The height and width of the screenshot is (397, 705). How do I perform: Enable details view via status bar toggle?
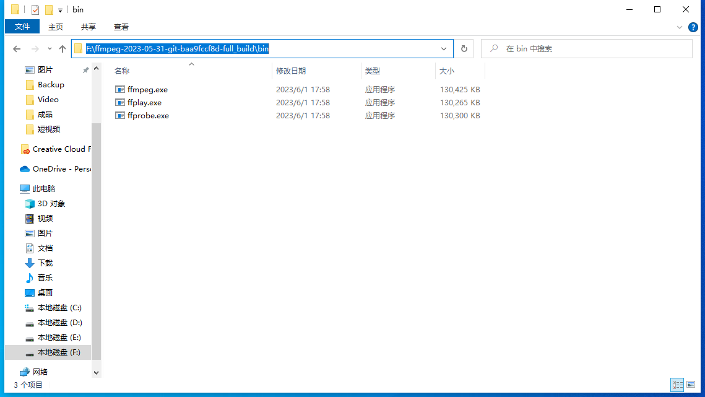pos(677,385)
